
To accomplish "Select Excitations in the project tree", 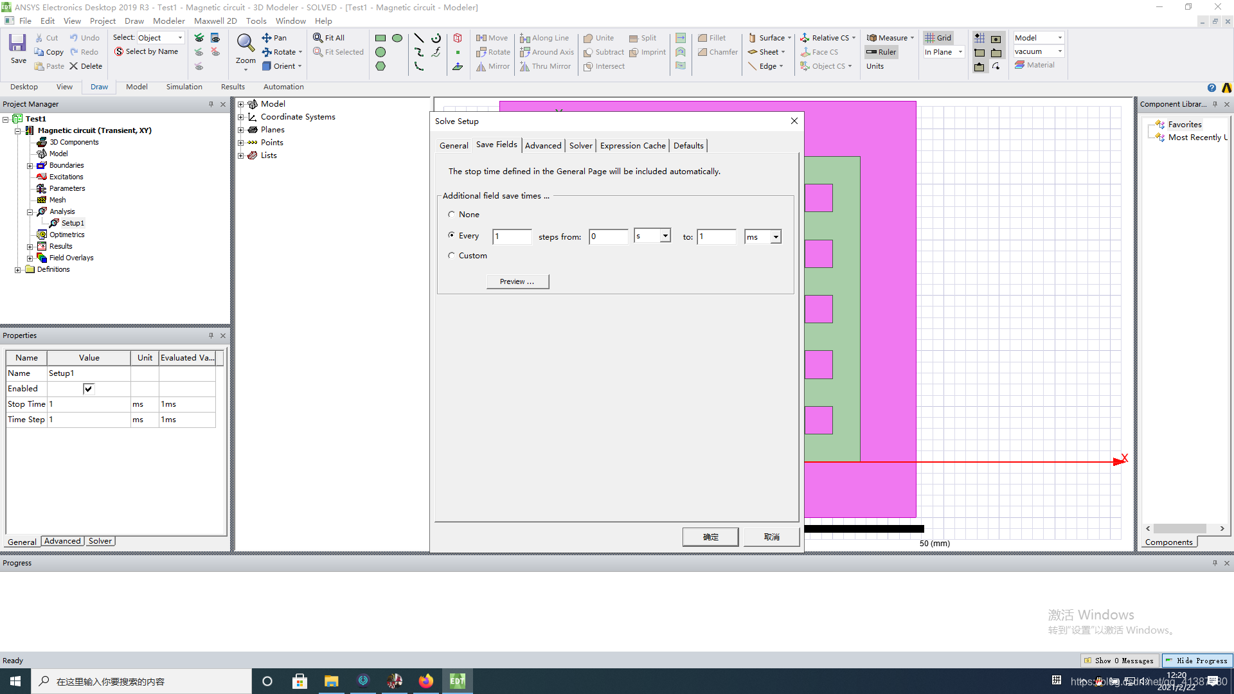I will click(66, 177).
